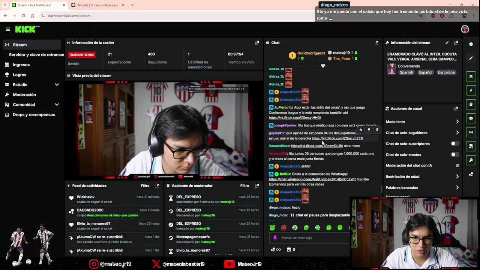
Task: Open the shop icon below chat
Action: pos(289,250)
